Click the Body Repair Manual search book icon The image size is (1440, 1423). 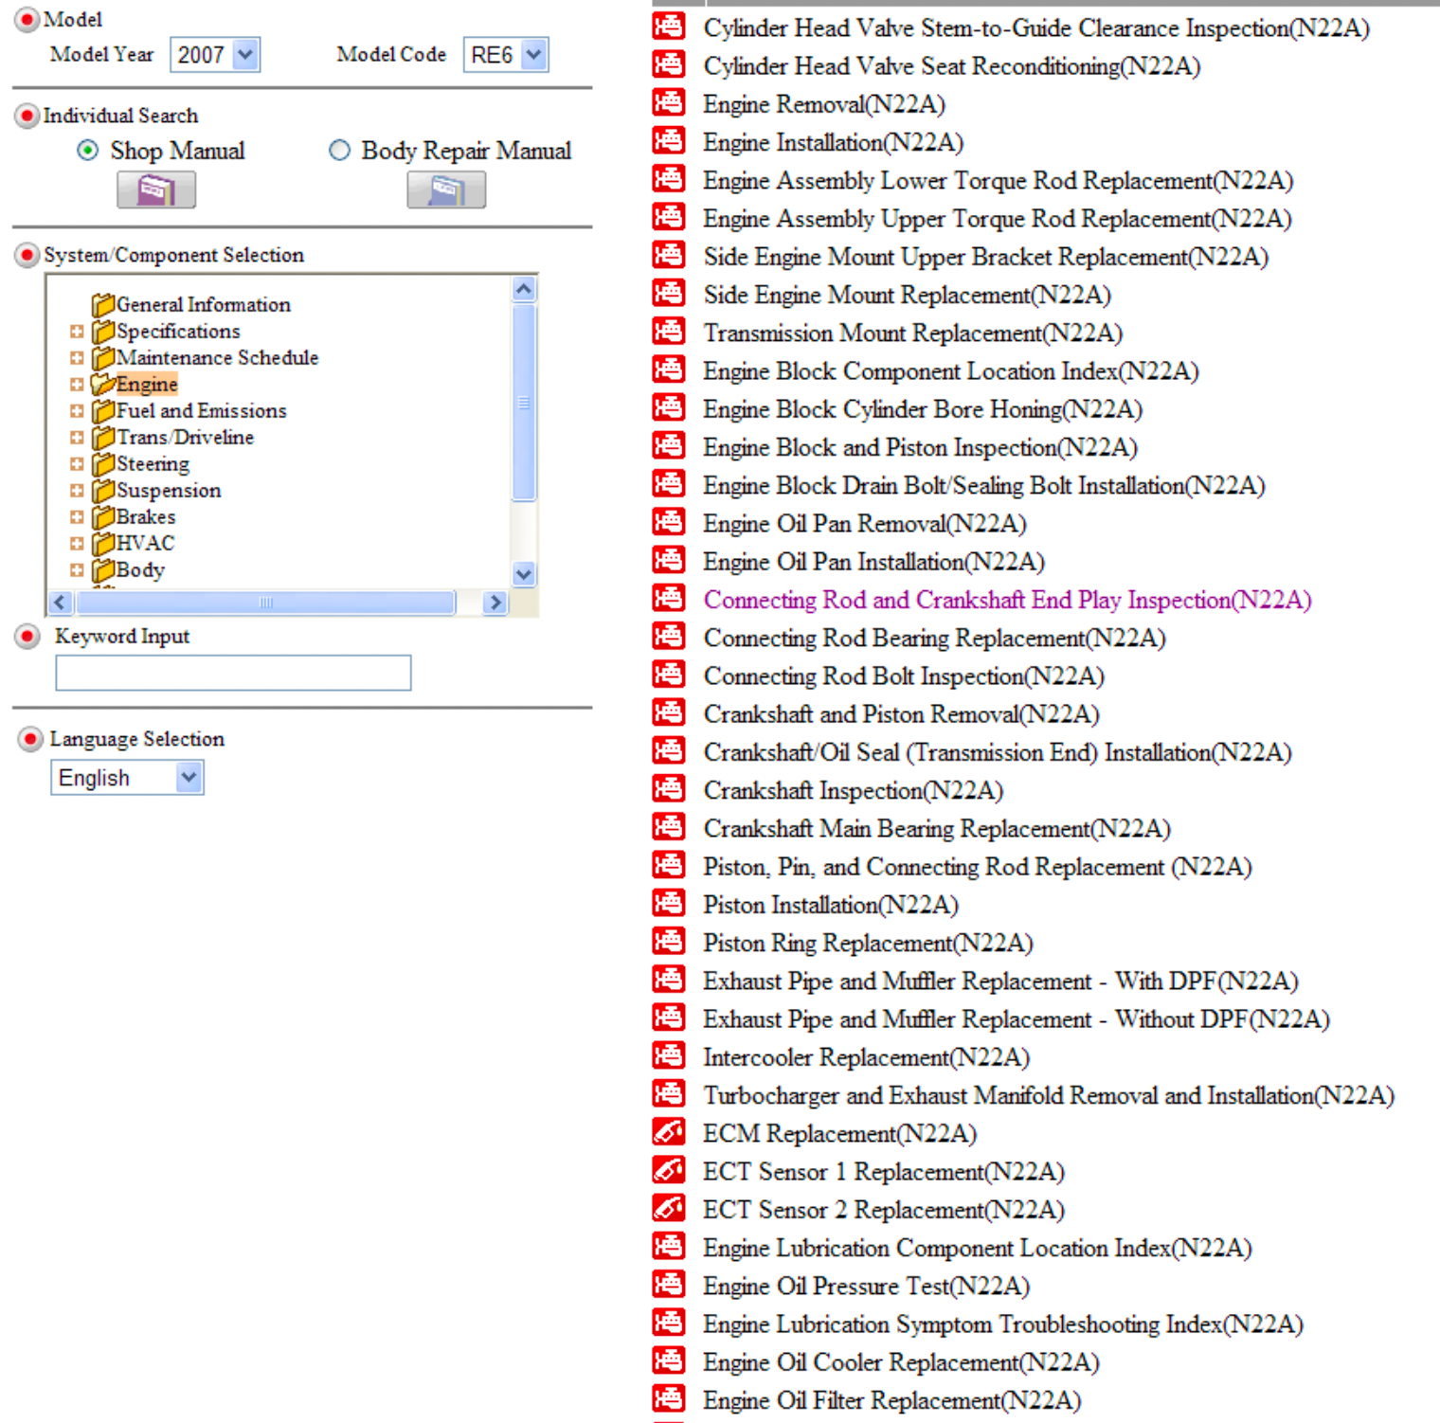click(446, 190)
